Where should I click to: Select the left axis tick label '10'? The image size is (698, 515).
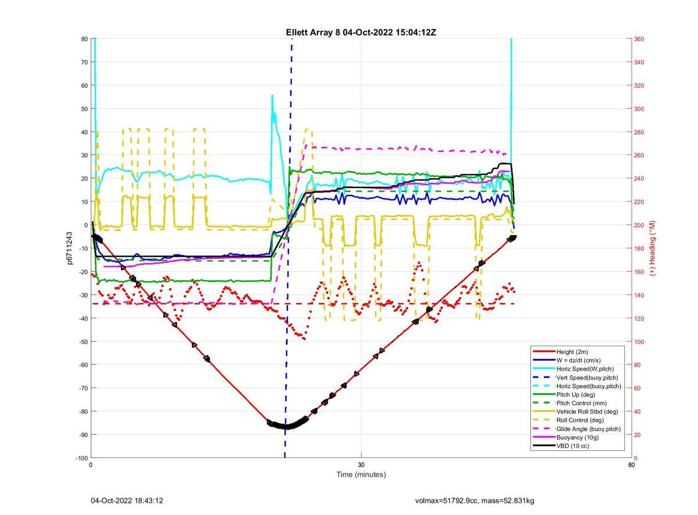point(84,202)
